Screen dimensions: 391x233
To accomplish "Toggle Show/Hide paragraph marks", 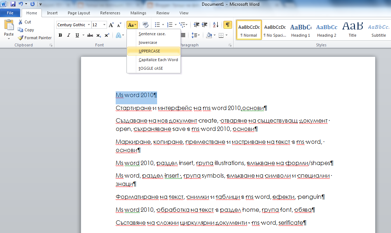I will 228,25.
